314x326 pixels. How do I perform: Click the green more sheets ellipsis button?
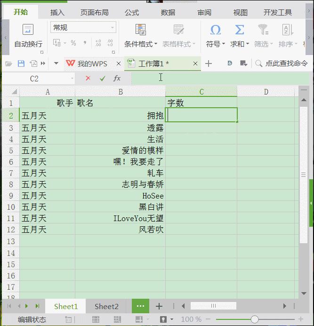(140, 306)
